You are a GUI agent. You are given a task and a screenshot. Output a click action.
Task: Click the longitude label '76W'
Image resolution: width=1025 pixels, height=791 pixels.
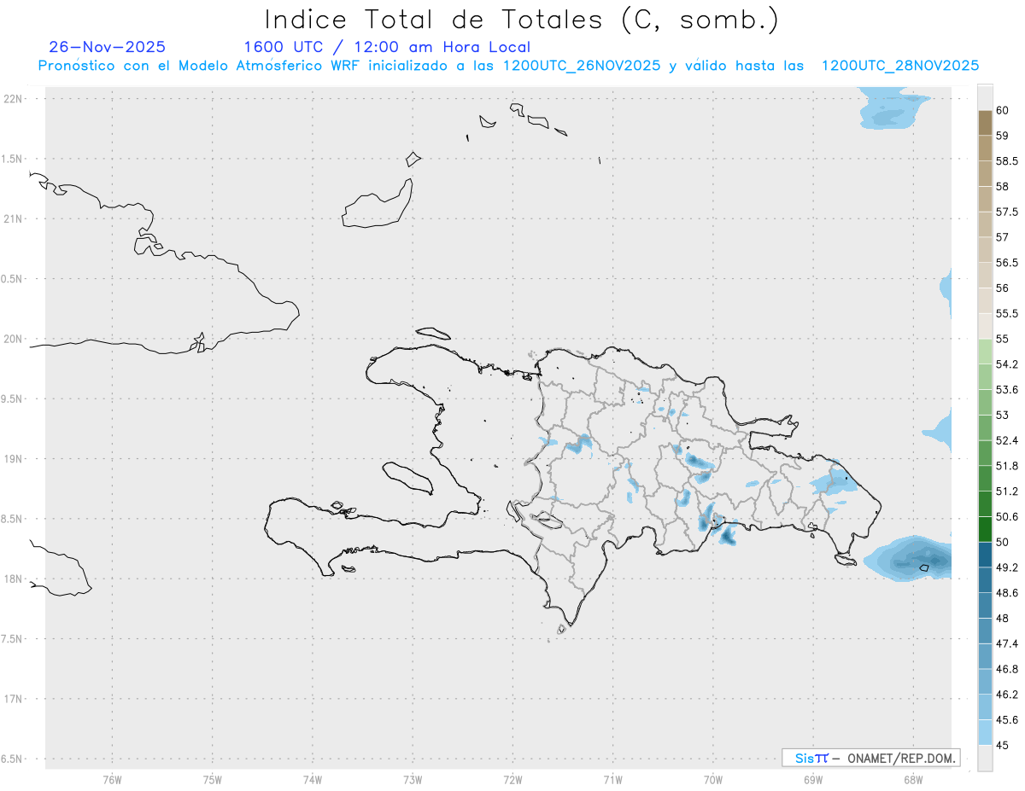[112, 780]
